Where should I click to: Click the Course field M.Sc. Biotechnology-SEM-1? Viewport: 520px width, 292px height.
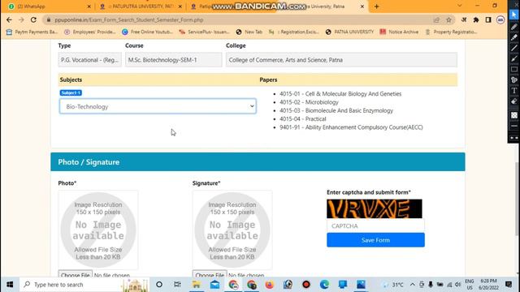click(x=173, y=60)
